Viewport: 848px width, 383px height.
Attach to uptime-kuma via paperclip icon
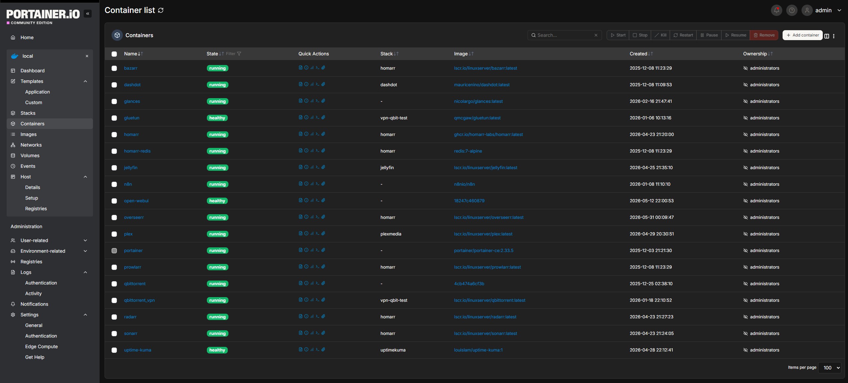[323, 350]
